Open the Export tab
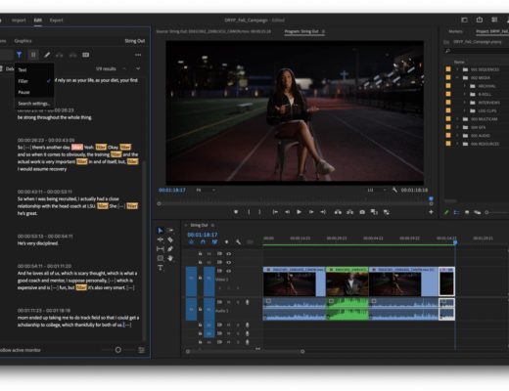Screen dimensions: 509x391 coord(56,21)
